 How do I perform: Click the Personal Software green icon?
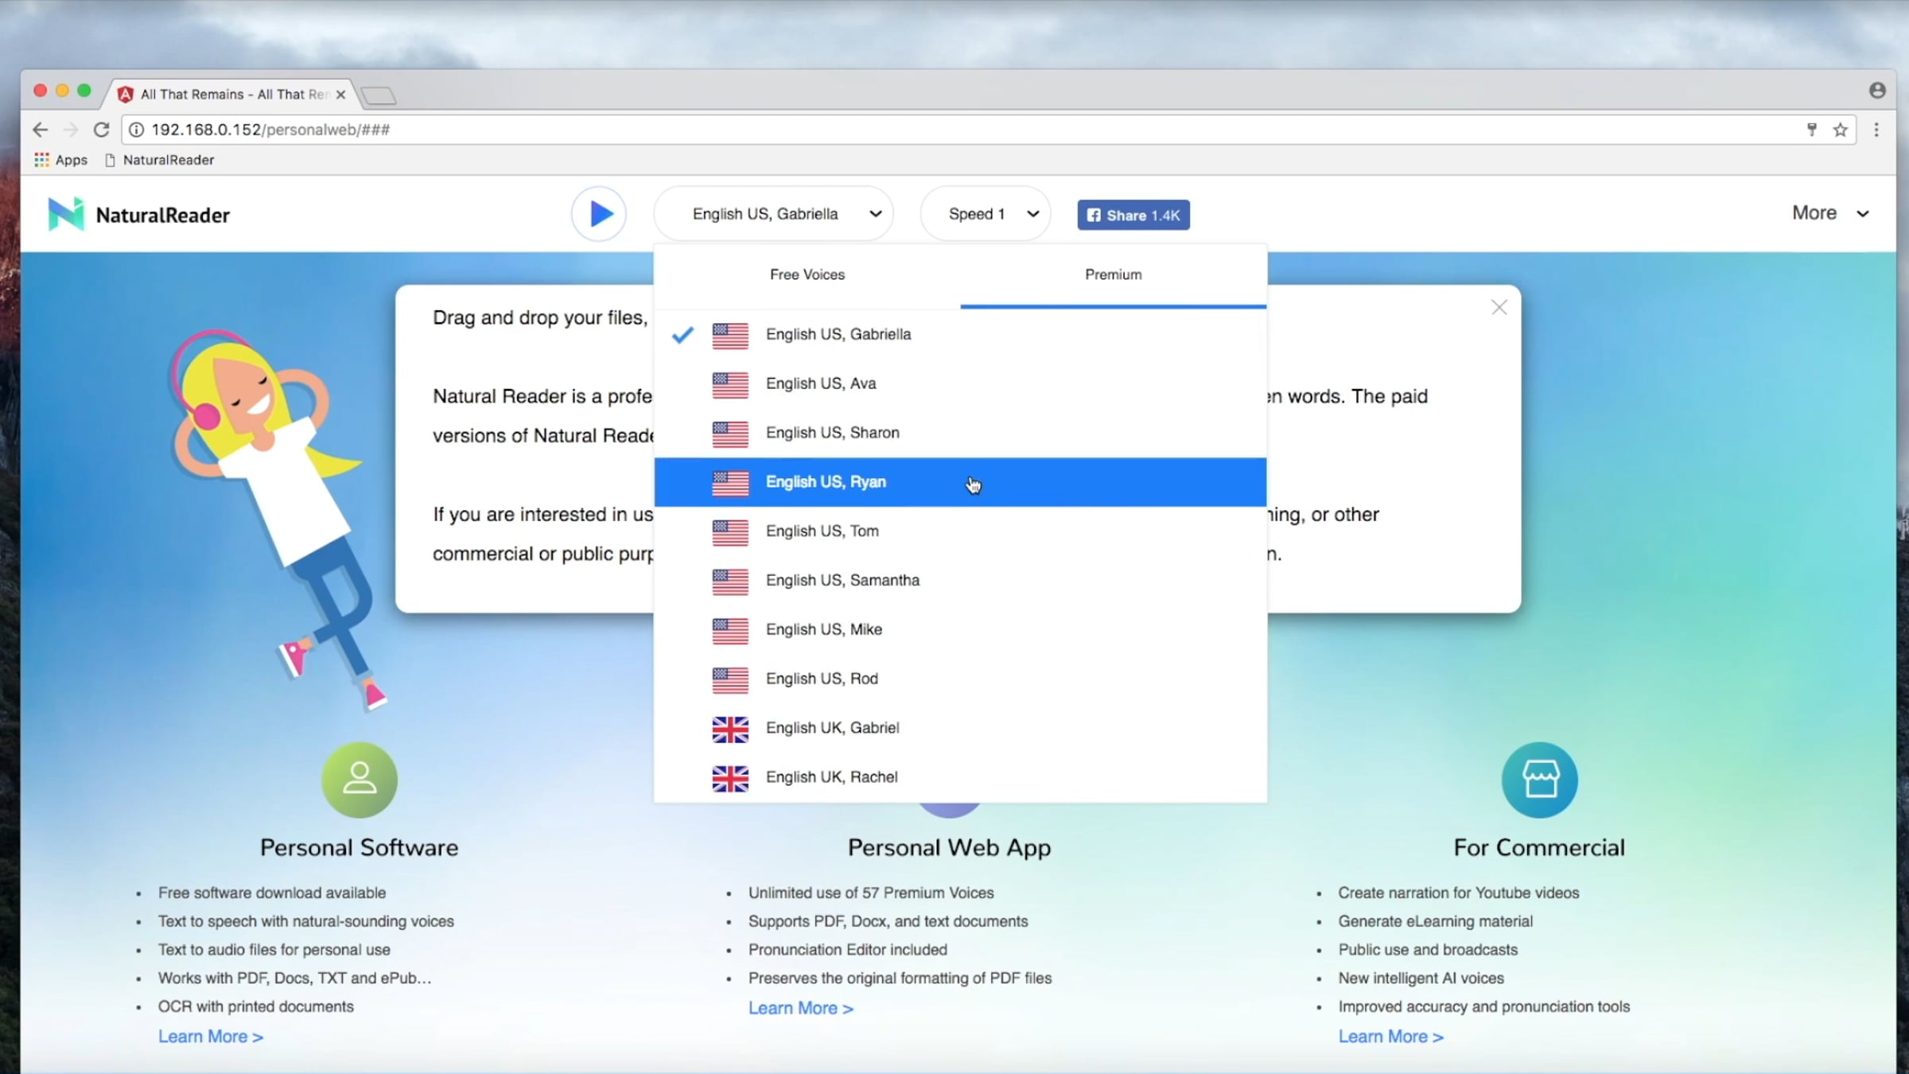(360, 780)
